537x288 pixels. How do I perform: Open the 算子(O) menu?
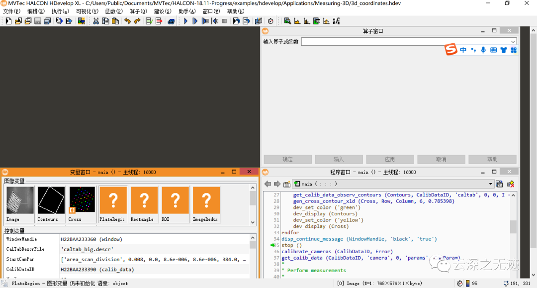point(138,11)
